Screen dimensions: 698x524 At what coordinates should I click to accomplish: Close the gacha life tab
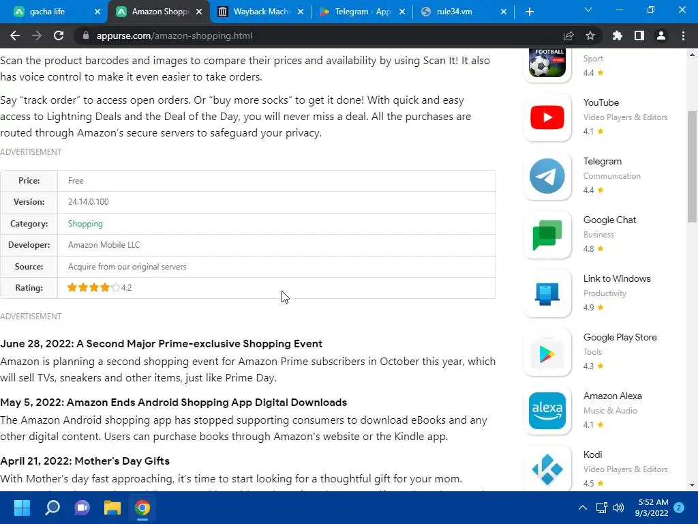[97, 12]
